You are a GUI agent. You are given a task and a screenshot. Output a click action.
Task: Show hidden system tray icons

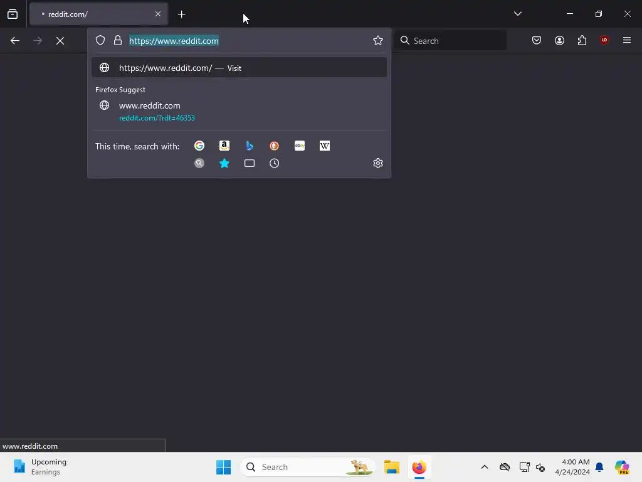click(485, 467)
